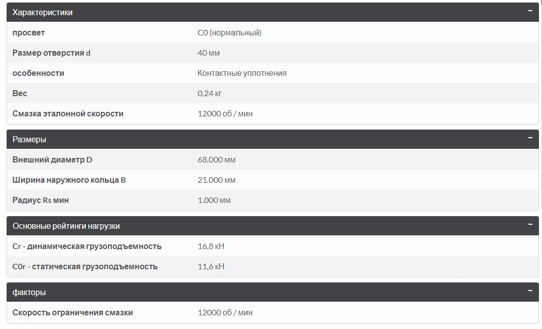542x329 pixels.
Task: Click the Радиус Rs мин value
Action: [214, 200]
